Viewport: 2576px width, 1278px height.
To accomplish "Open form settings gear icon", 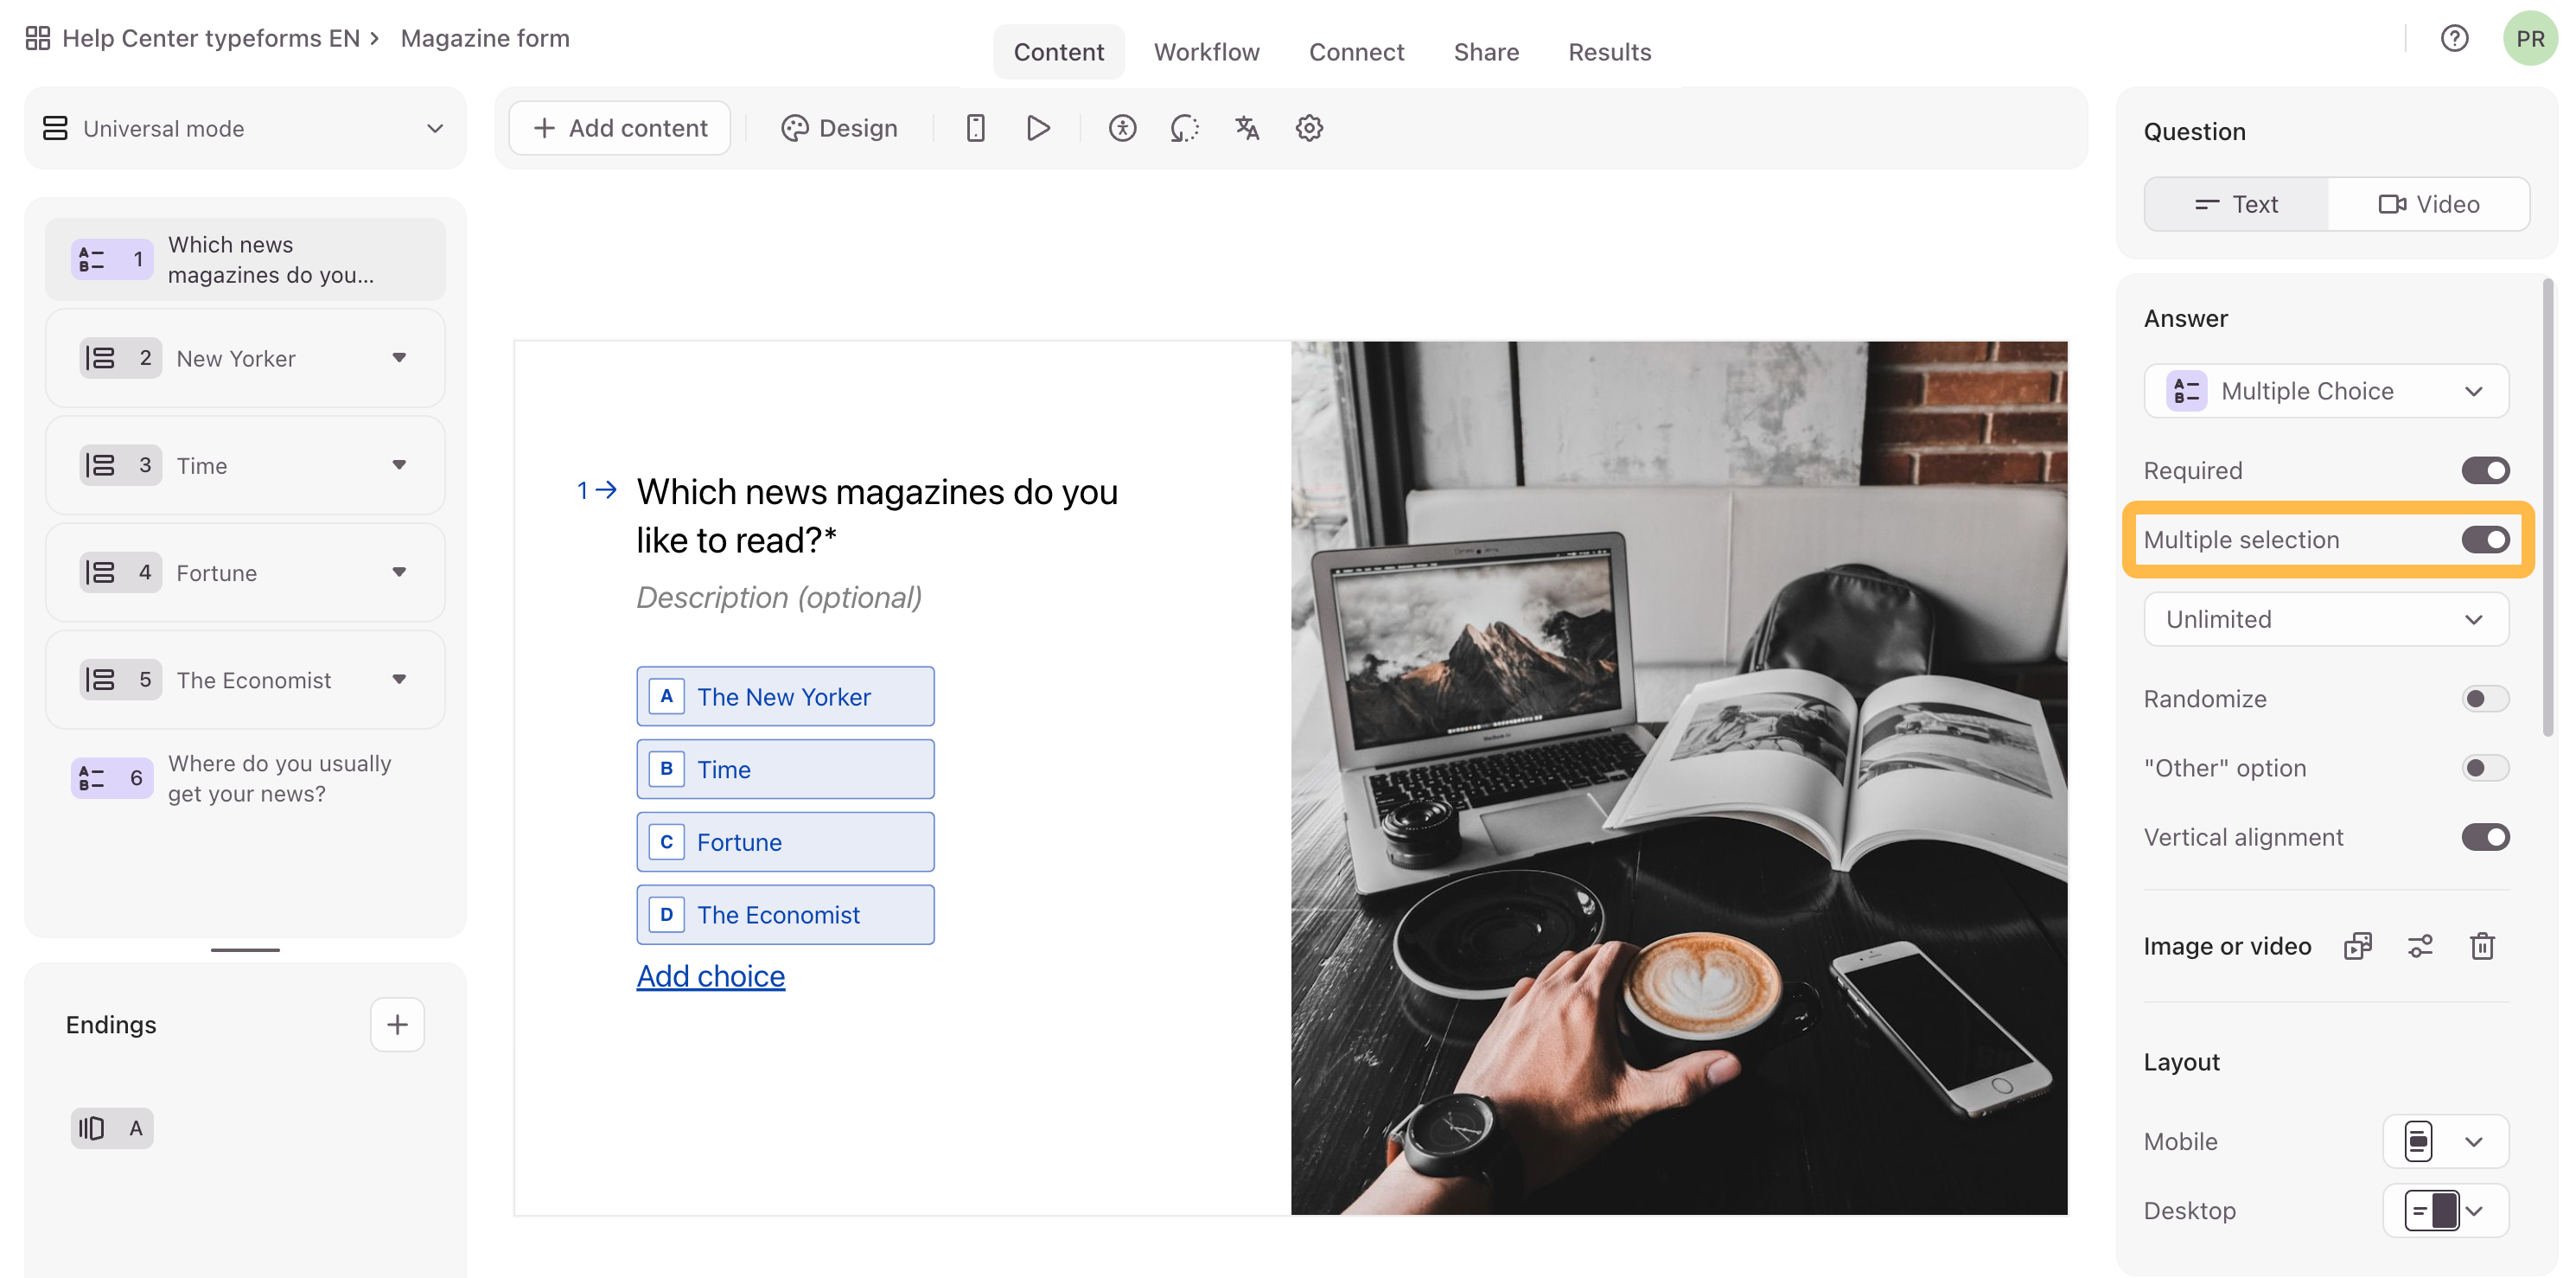I will [1309, 128].
